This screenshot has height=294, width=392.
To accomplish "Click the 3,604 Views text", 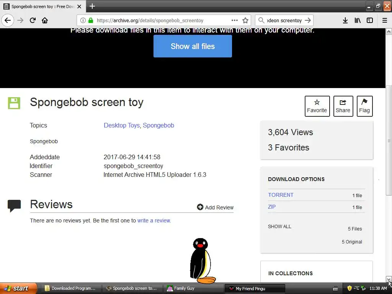I will coord(291,132).
